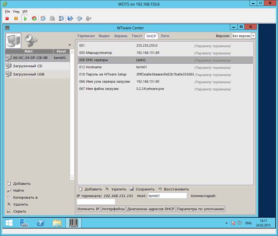Click the Диапазоны адресов DHCP button

pos(151,209)
